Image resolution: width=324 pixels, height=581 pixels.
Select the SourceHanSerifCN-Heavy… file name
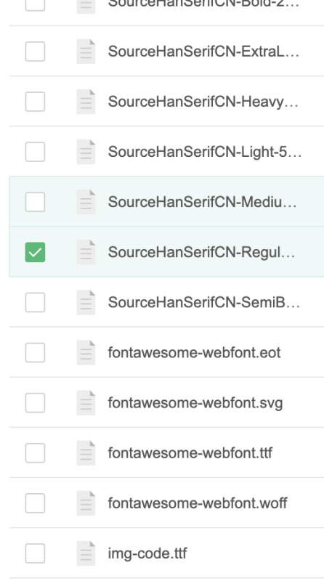click(x=203, y=102)
